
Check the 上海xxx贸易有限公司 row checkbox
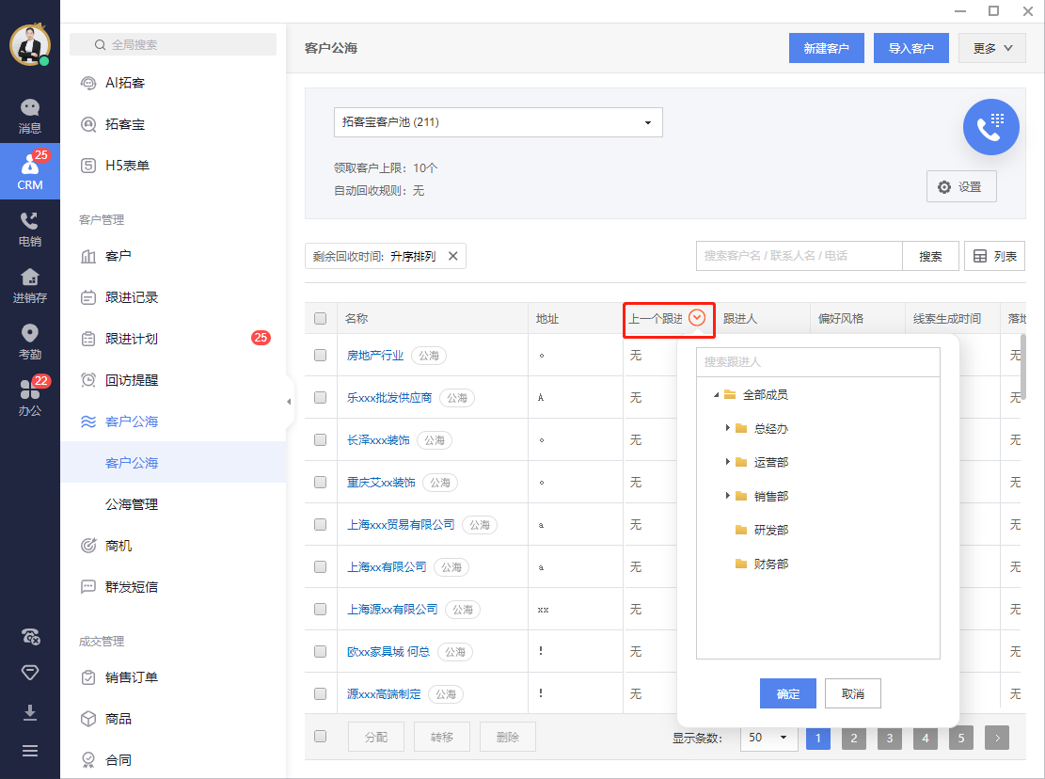click(321, 524)
